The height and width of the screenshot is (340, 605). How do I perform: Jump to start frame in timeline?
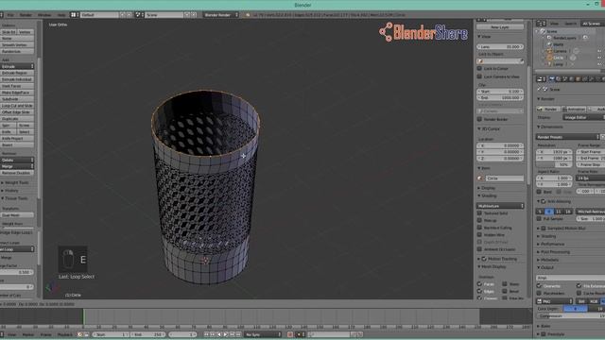pos(207,334)
